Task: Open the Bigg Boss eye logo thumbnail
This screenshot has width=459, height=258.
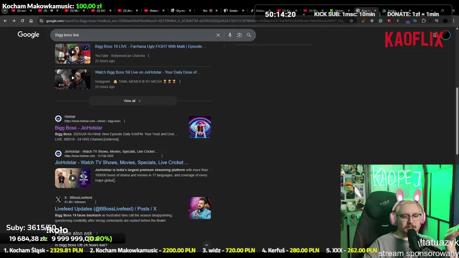Action: point(200,127)
